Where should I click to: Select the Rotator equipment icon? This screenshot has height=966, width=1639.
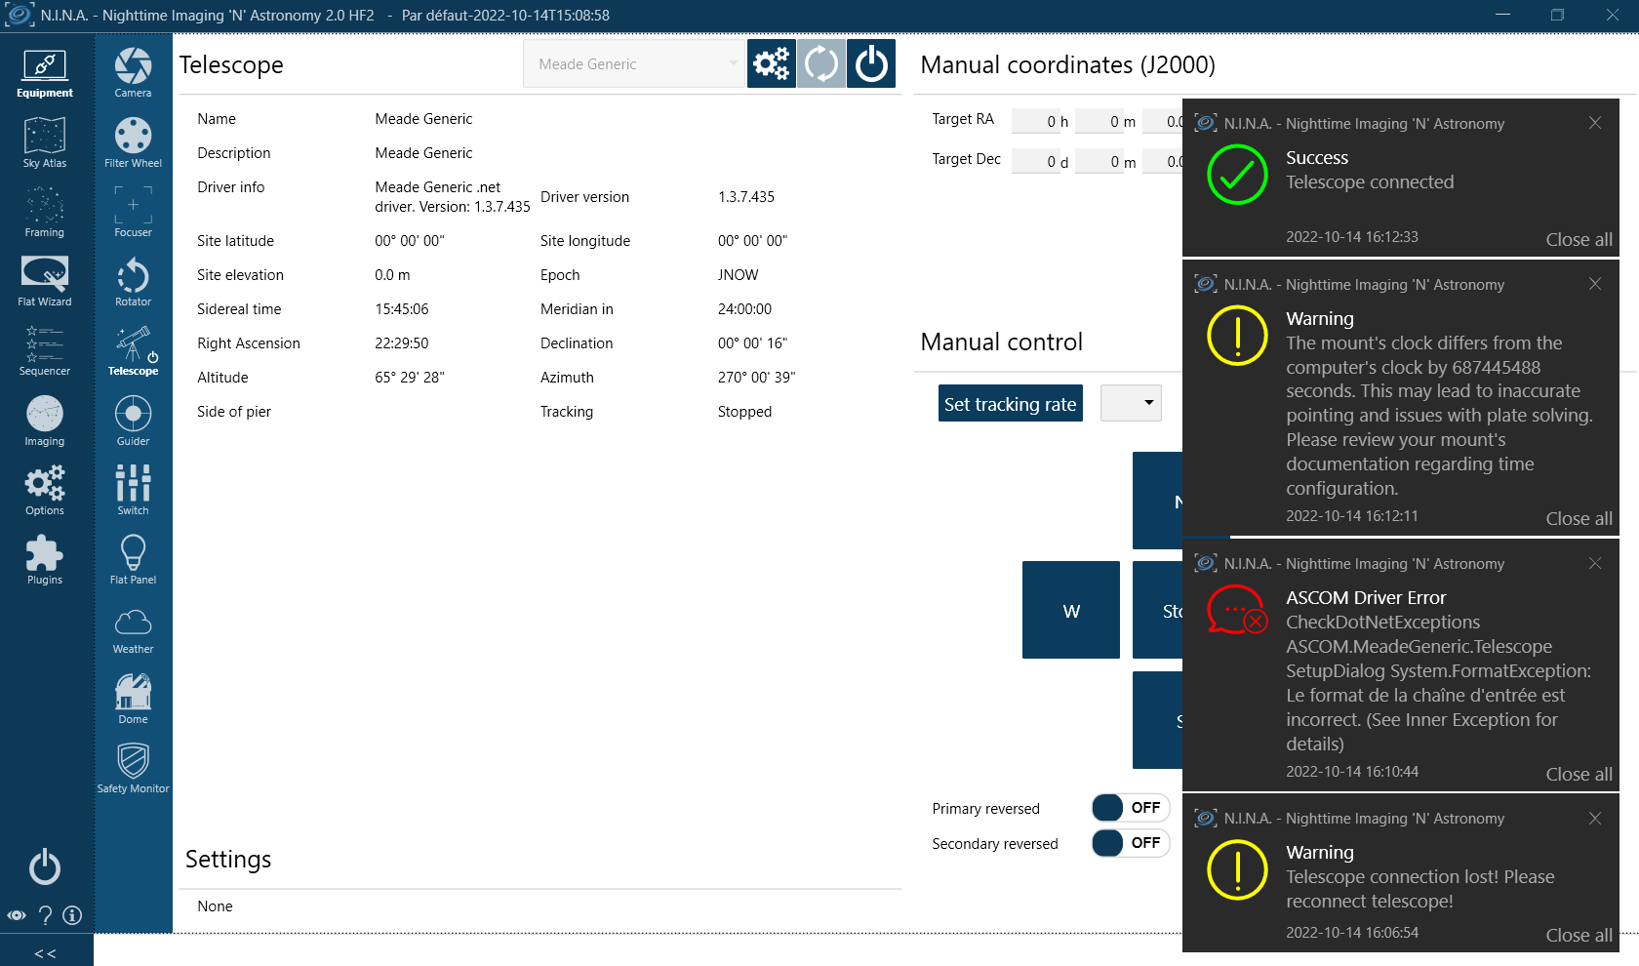tap(133, 281)
